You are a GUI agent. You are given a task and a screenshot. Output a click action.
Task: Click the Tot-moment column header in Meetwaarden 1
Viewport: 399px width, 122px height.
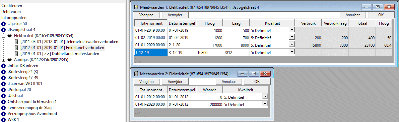151,23
